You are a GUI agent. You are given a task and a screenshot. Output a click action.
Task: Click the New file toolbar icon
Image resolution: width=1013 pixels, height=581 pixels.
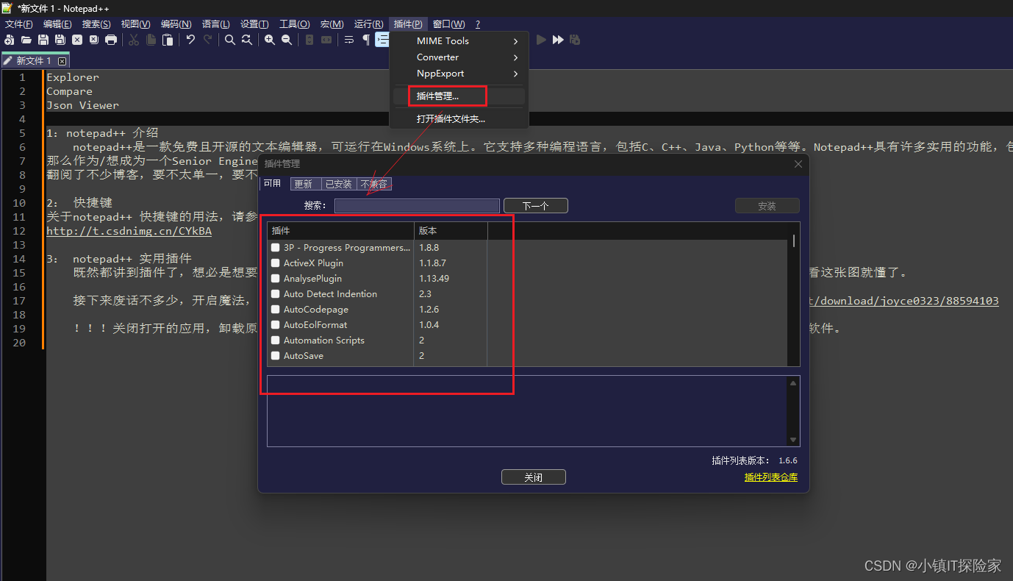tap(10, 40)
